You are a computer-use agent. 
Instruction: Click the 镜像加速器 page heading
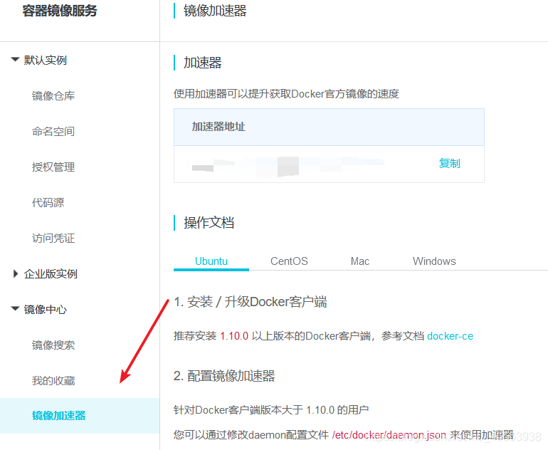(x=215, y=11)
